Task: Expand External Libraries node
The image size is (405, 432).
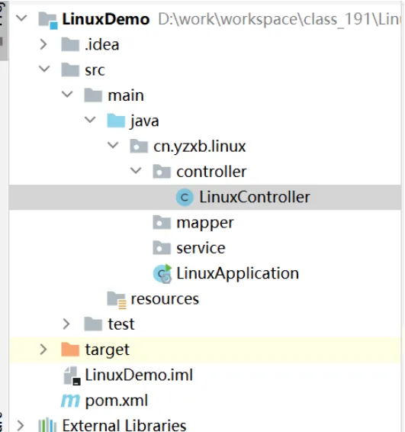Action: 21,426
